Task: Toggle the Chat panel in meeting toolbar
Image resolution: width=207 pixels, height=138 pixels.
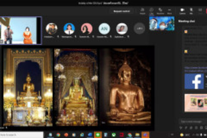Action: [x=151, y=11]
